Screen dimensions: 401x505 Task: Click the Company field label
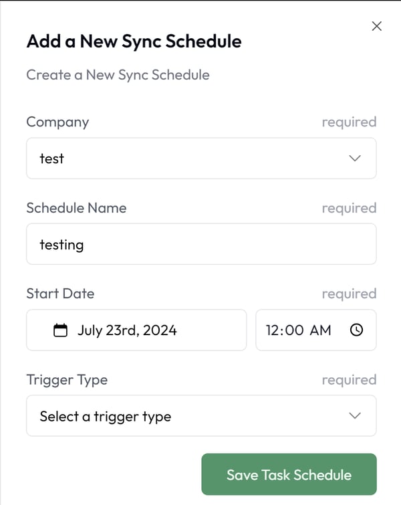point(57,122)
